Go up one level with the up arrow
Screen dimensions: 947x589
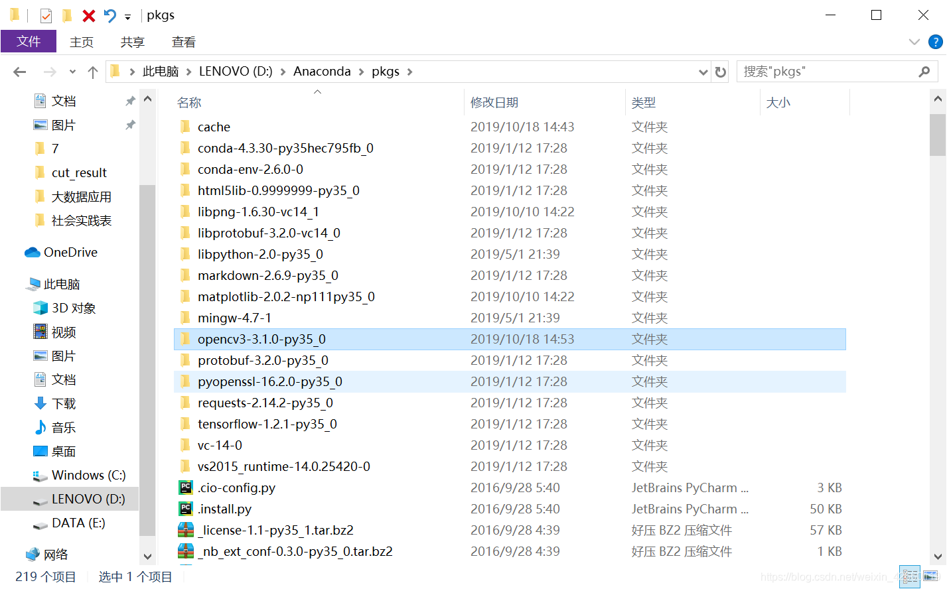pos(93,72)
